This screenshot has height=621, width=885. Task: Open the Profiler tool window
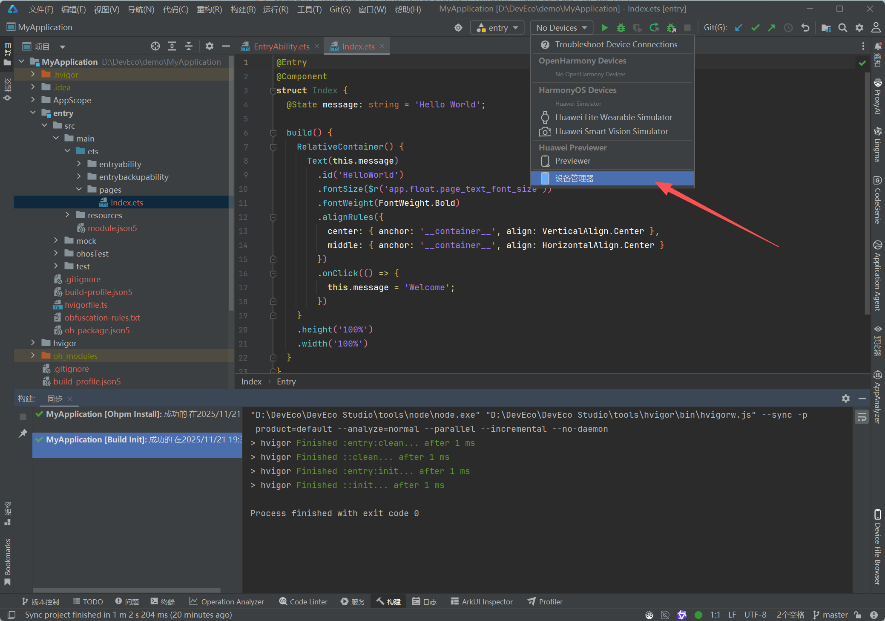click(545, 601)
